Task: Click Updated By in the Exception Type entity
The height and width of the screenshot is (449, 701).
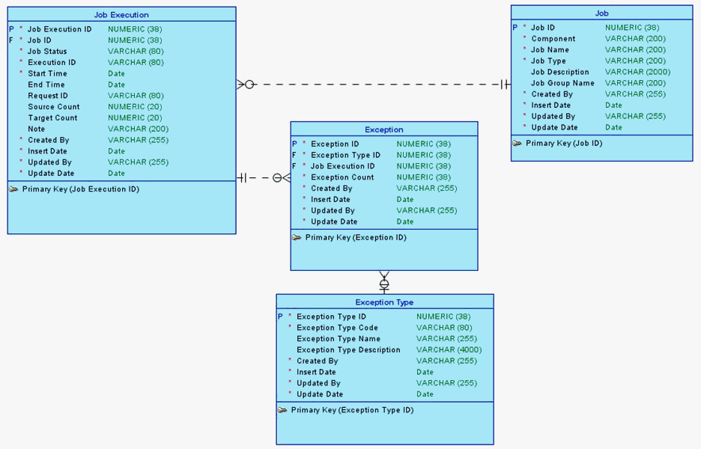Action: click(x=318, y=383)
